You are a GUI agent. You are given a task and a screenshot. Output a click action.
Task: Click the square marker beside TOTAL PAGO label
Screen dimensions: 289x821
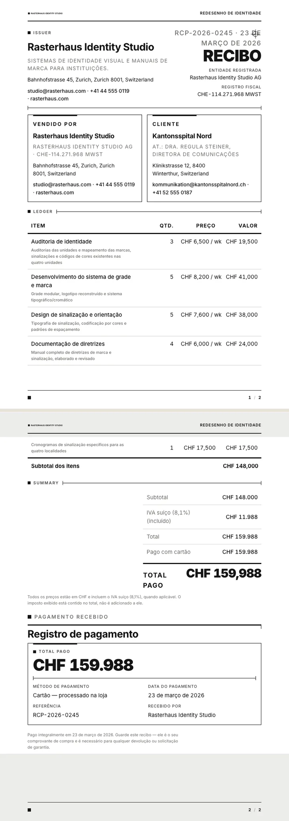click(35, 652)
